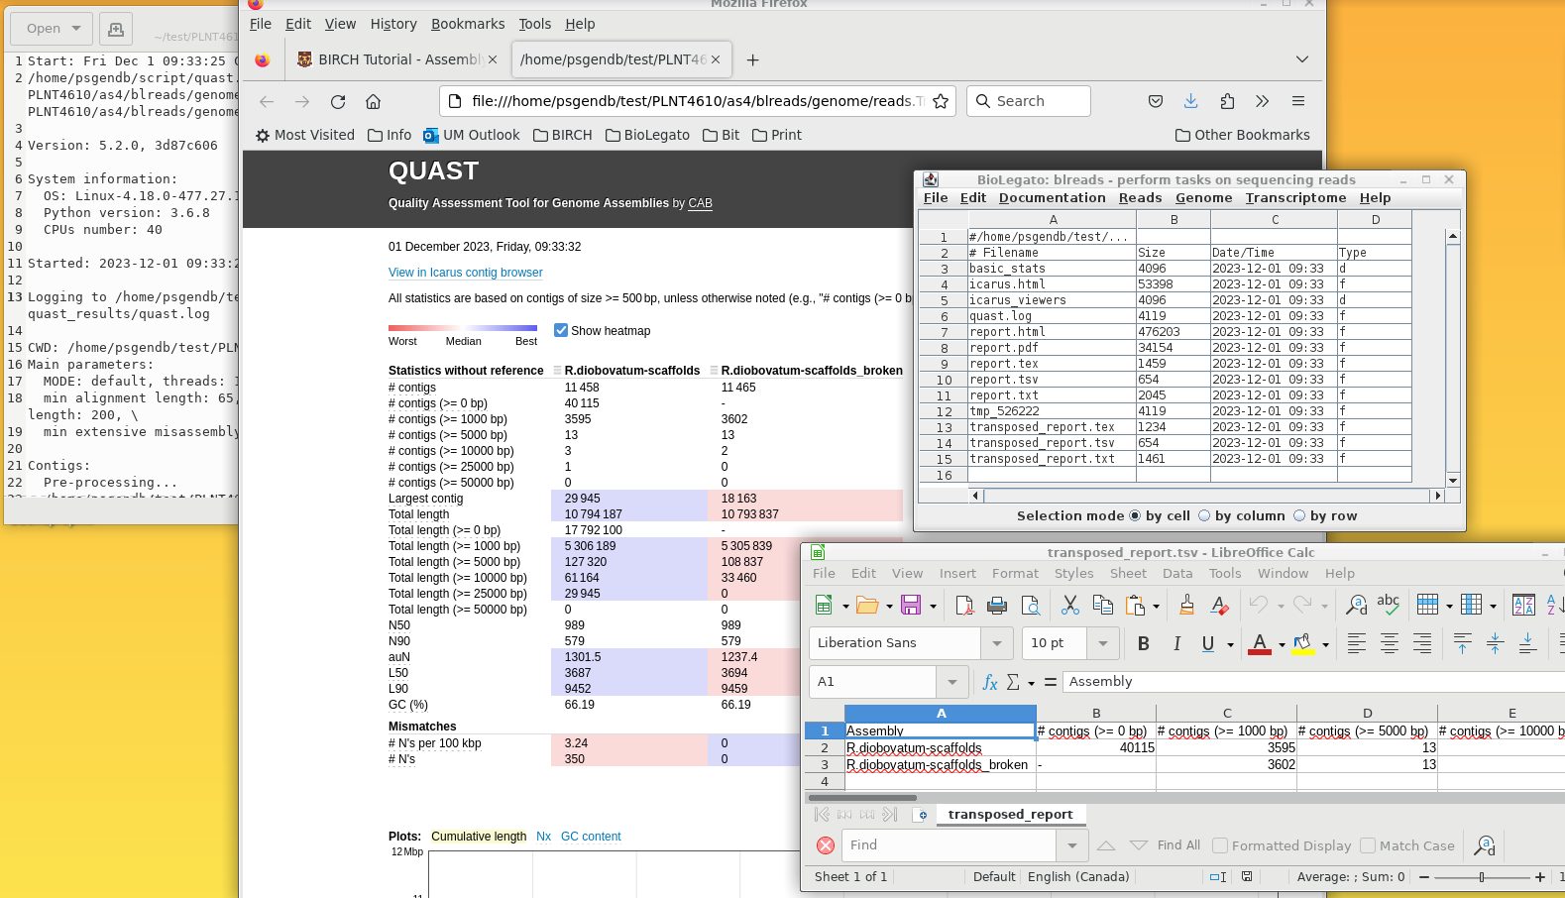
Task: Open 'View in Icarus contig browser' link
Action: [x=465, y=273]
